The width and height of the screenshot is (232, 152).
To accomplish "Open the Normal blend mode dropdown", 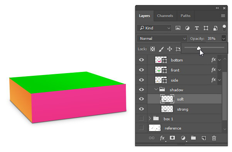I will tap(162, 39).
